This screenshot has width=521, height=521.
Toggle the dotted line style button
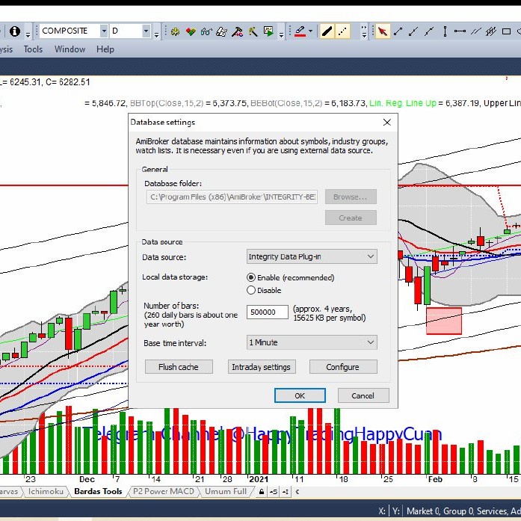343,31
